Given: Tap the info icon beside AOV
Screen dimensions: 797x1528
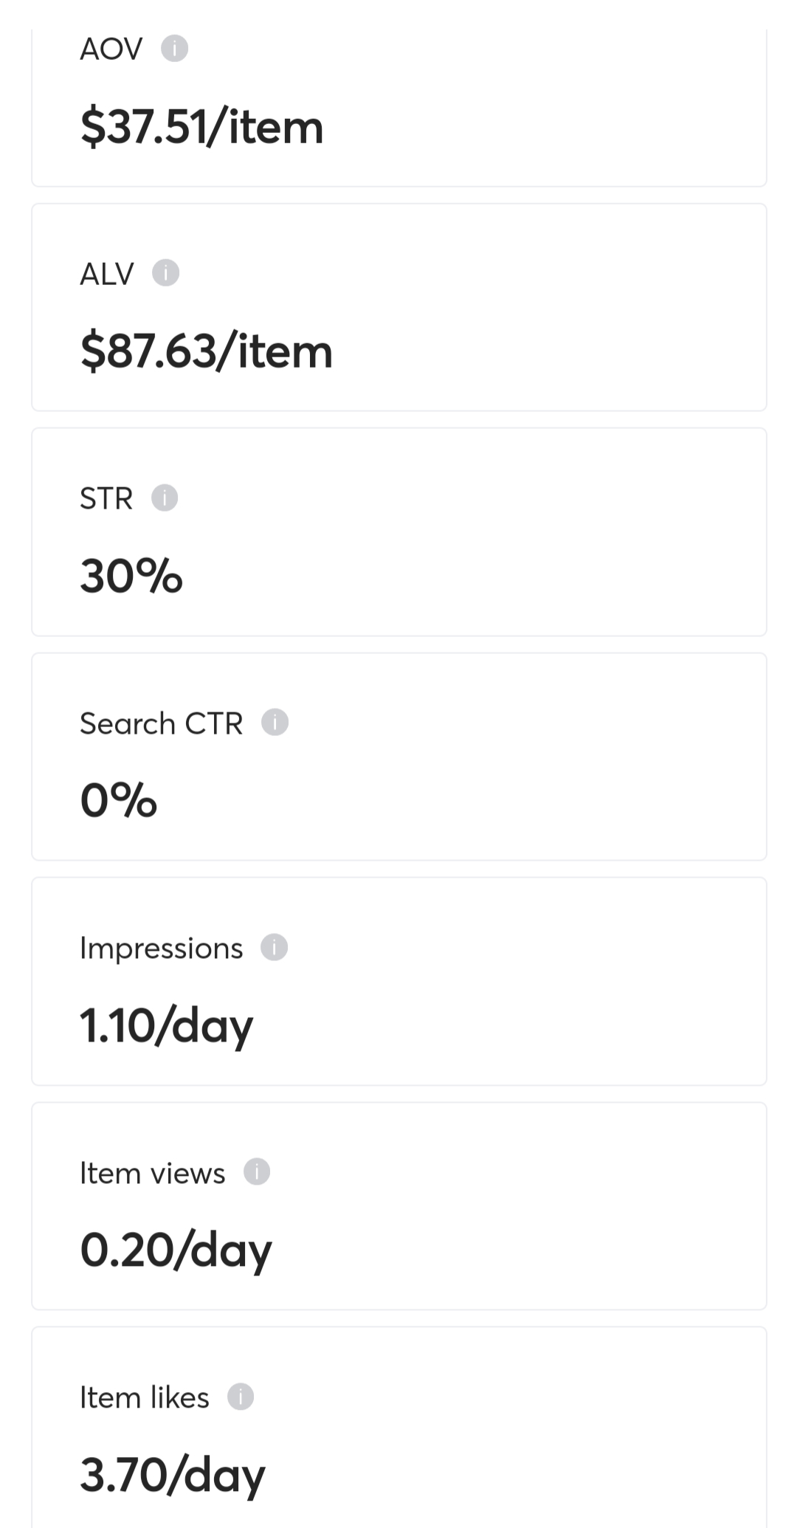Looking at the screenshot, I should 175,49.
